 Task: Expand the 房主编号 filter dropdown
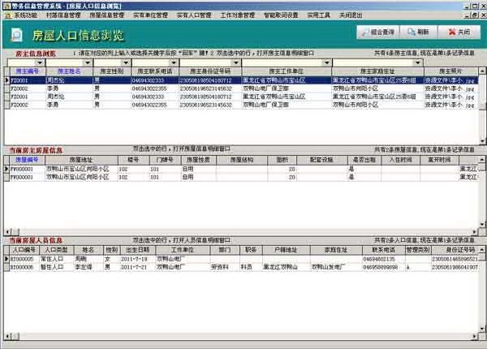pos(40,62)
